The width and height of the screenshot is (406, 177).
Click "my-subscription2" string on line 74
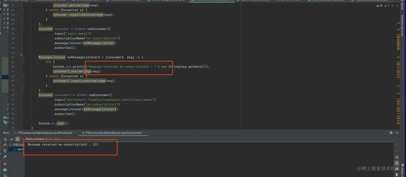coord(102,104)
